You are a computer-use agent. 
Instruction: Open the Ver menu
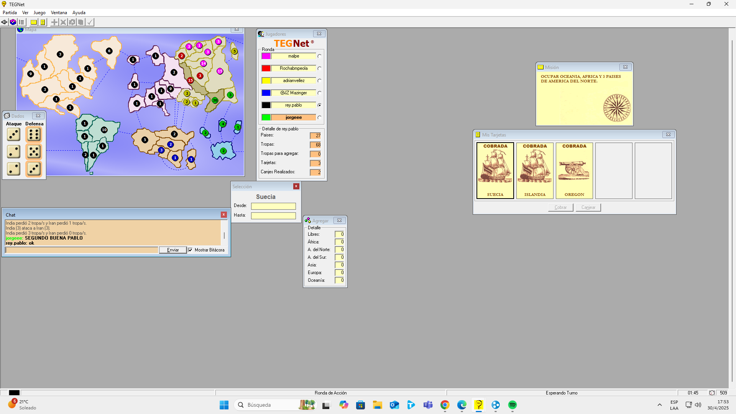click(x=25, y=13)
